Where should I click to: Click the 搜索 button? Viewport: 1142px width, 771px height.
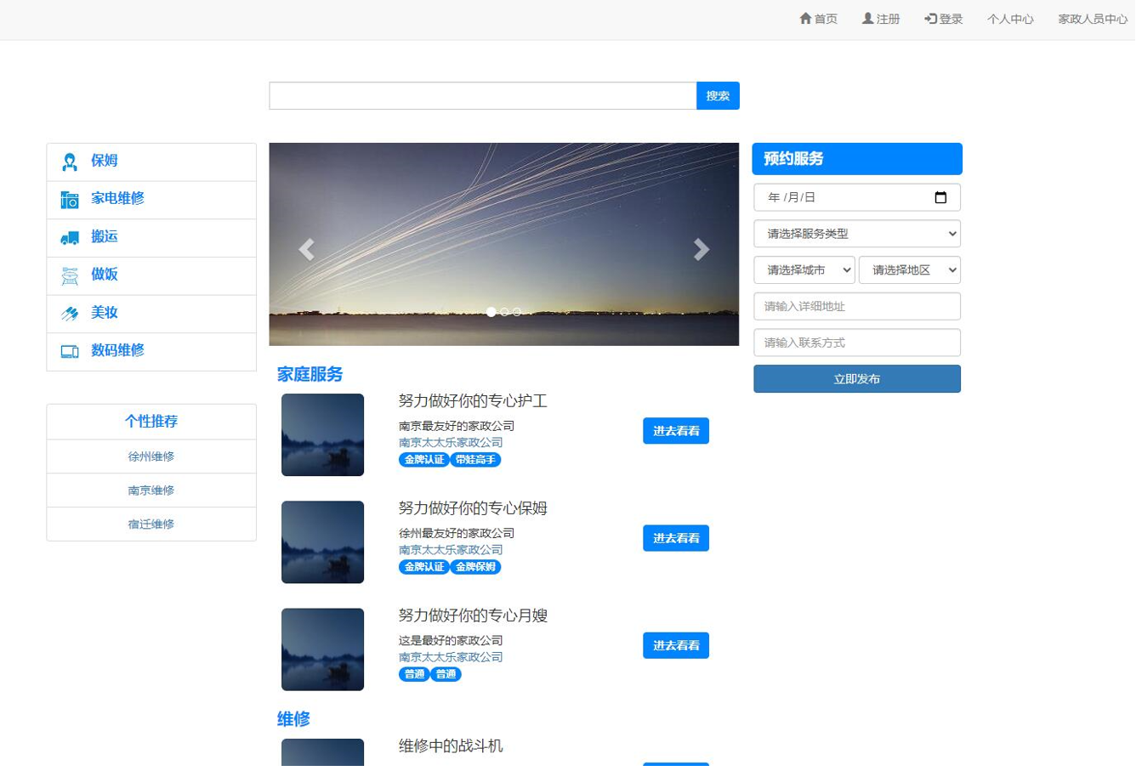(x=722, y=96)
